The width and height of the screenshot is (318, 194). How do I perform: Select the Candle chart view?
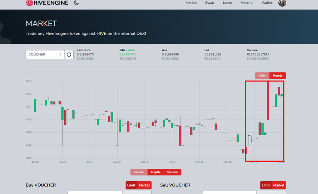(x=139, y=172)
